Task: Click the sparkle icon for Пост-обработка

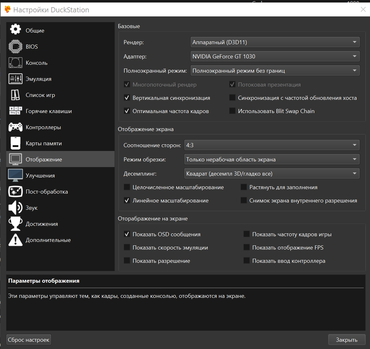Action: tap(15, 192)
